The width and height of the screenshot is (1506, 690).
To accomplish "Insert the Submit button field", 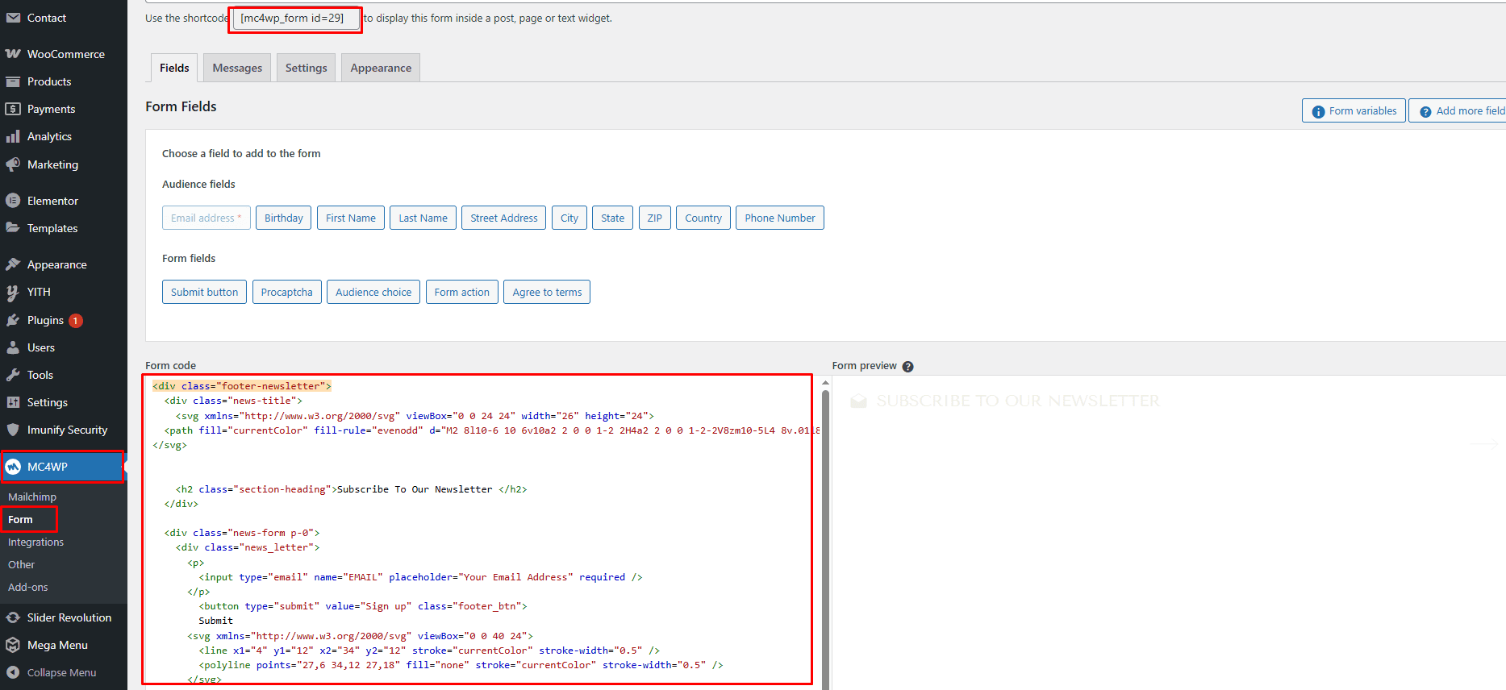I will [205, 292].
